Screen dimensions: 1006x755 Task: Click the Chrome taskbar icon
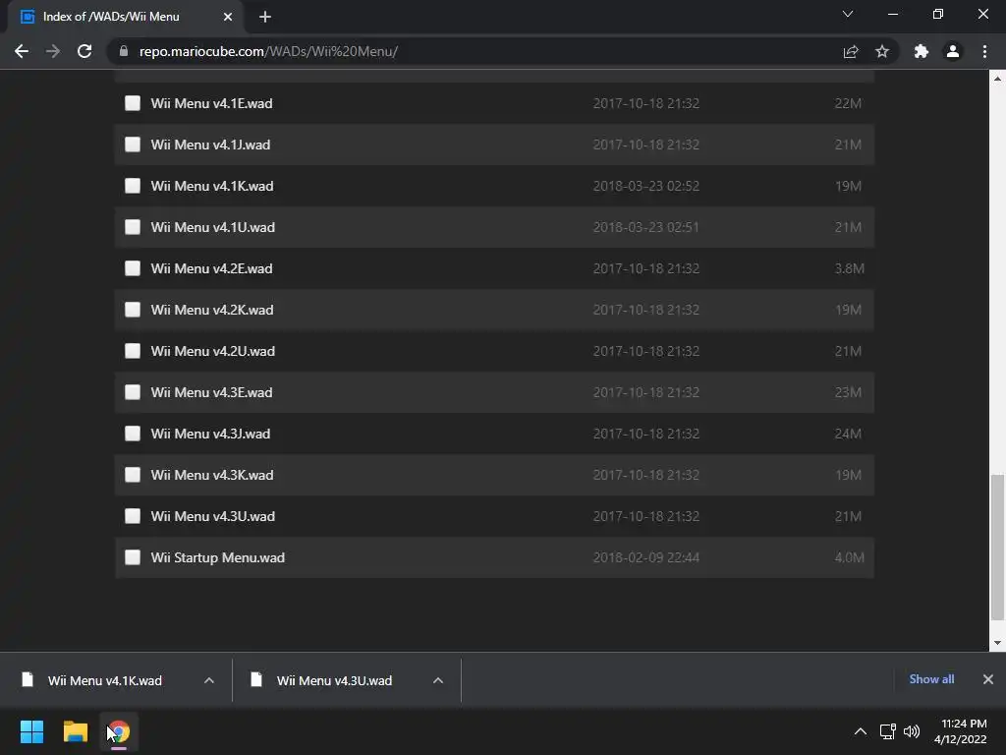(x=119, y=731)
